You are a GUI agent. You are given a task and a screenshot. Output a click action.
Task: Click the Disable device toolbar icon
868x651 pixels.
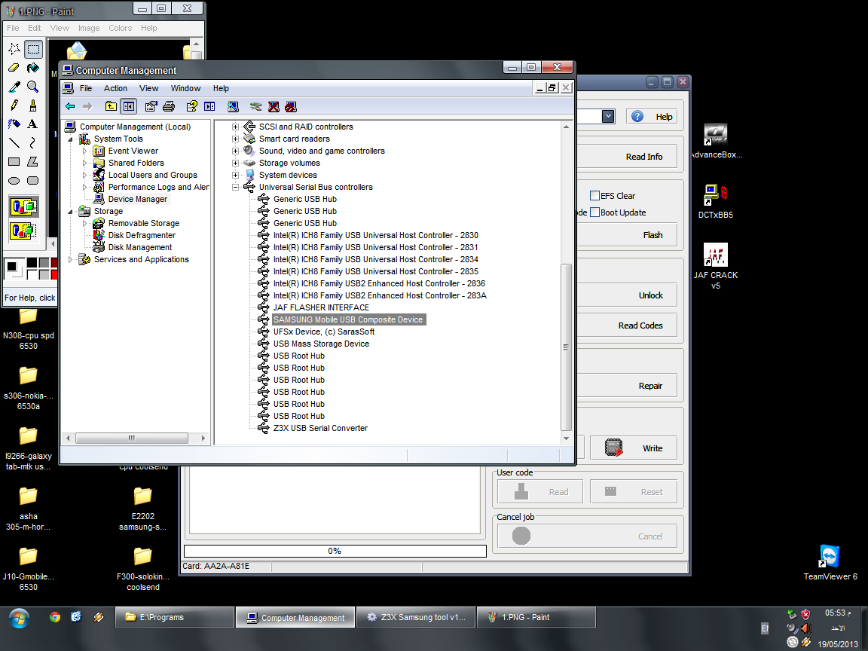coord(291,106)
